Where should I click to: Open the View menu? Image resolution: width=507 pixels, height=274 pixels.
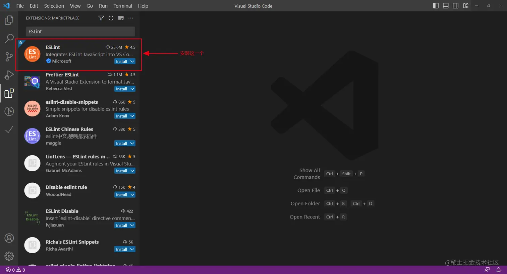(x=75, y=6)
